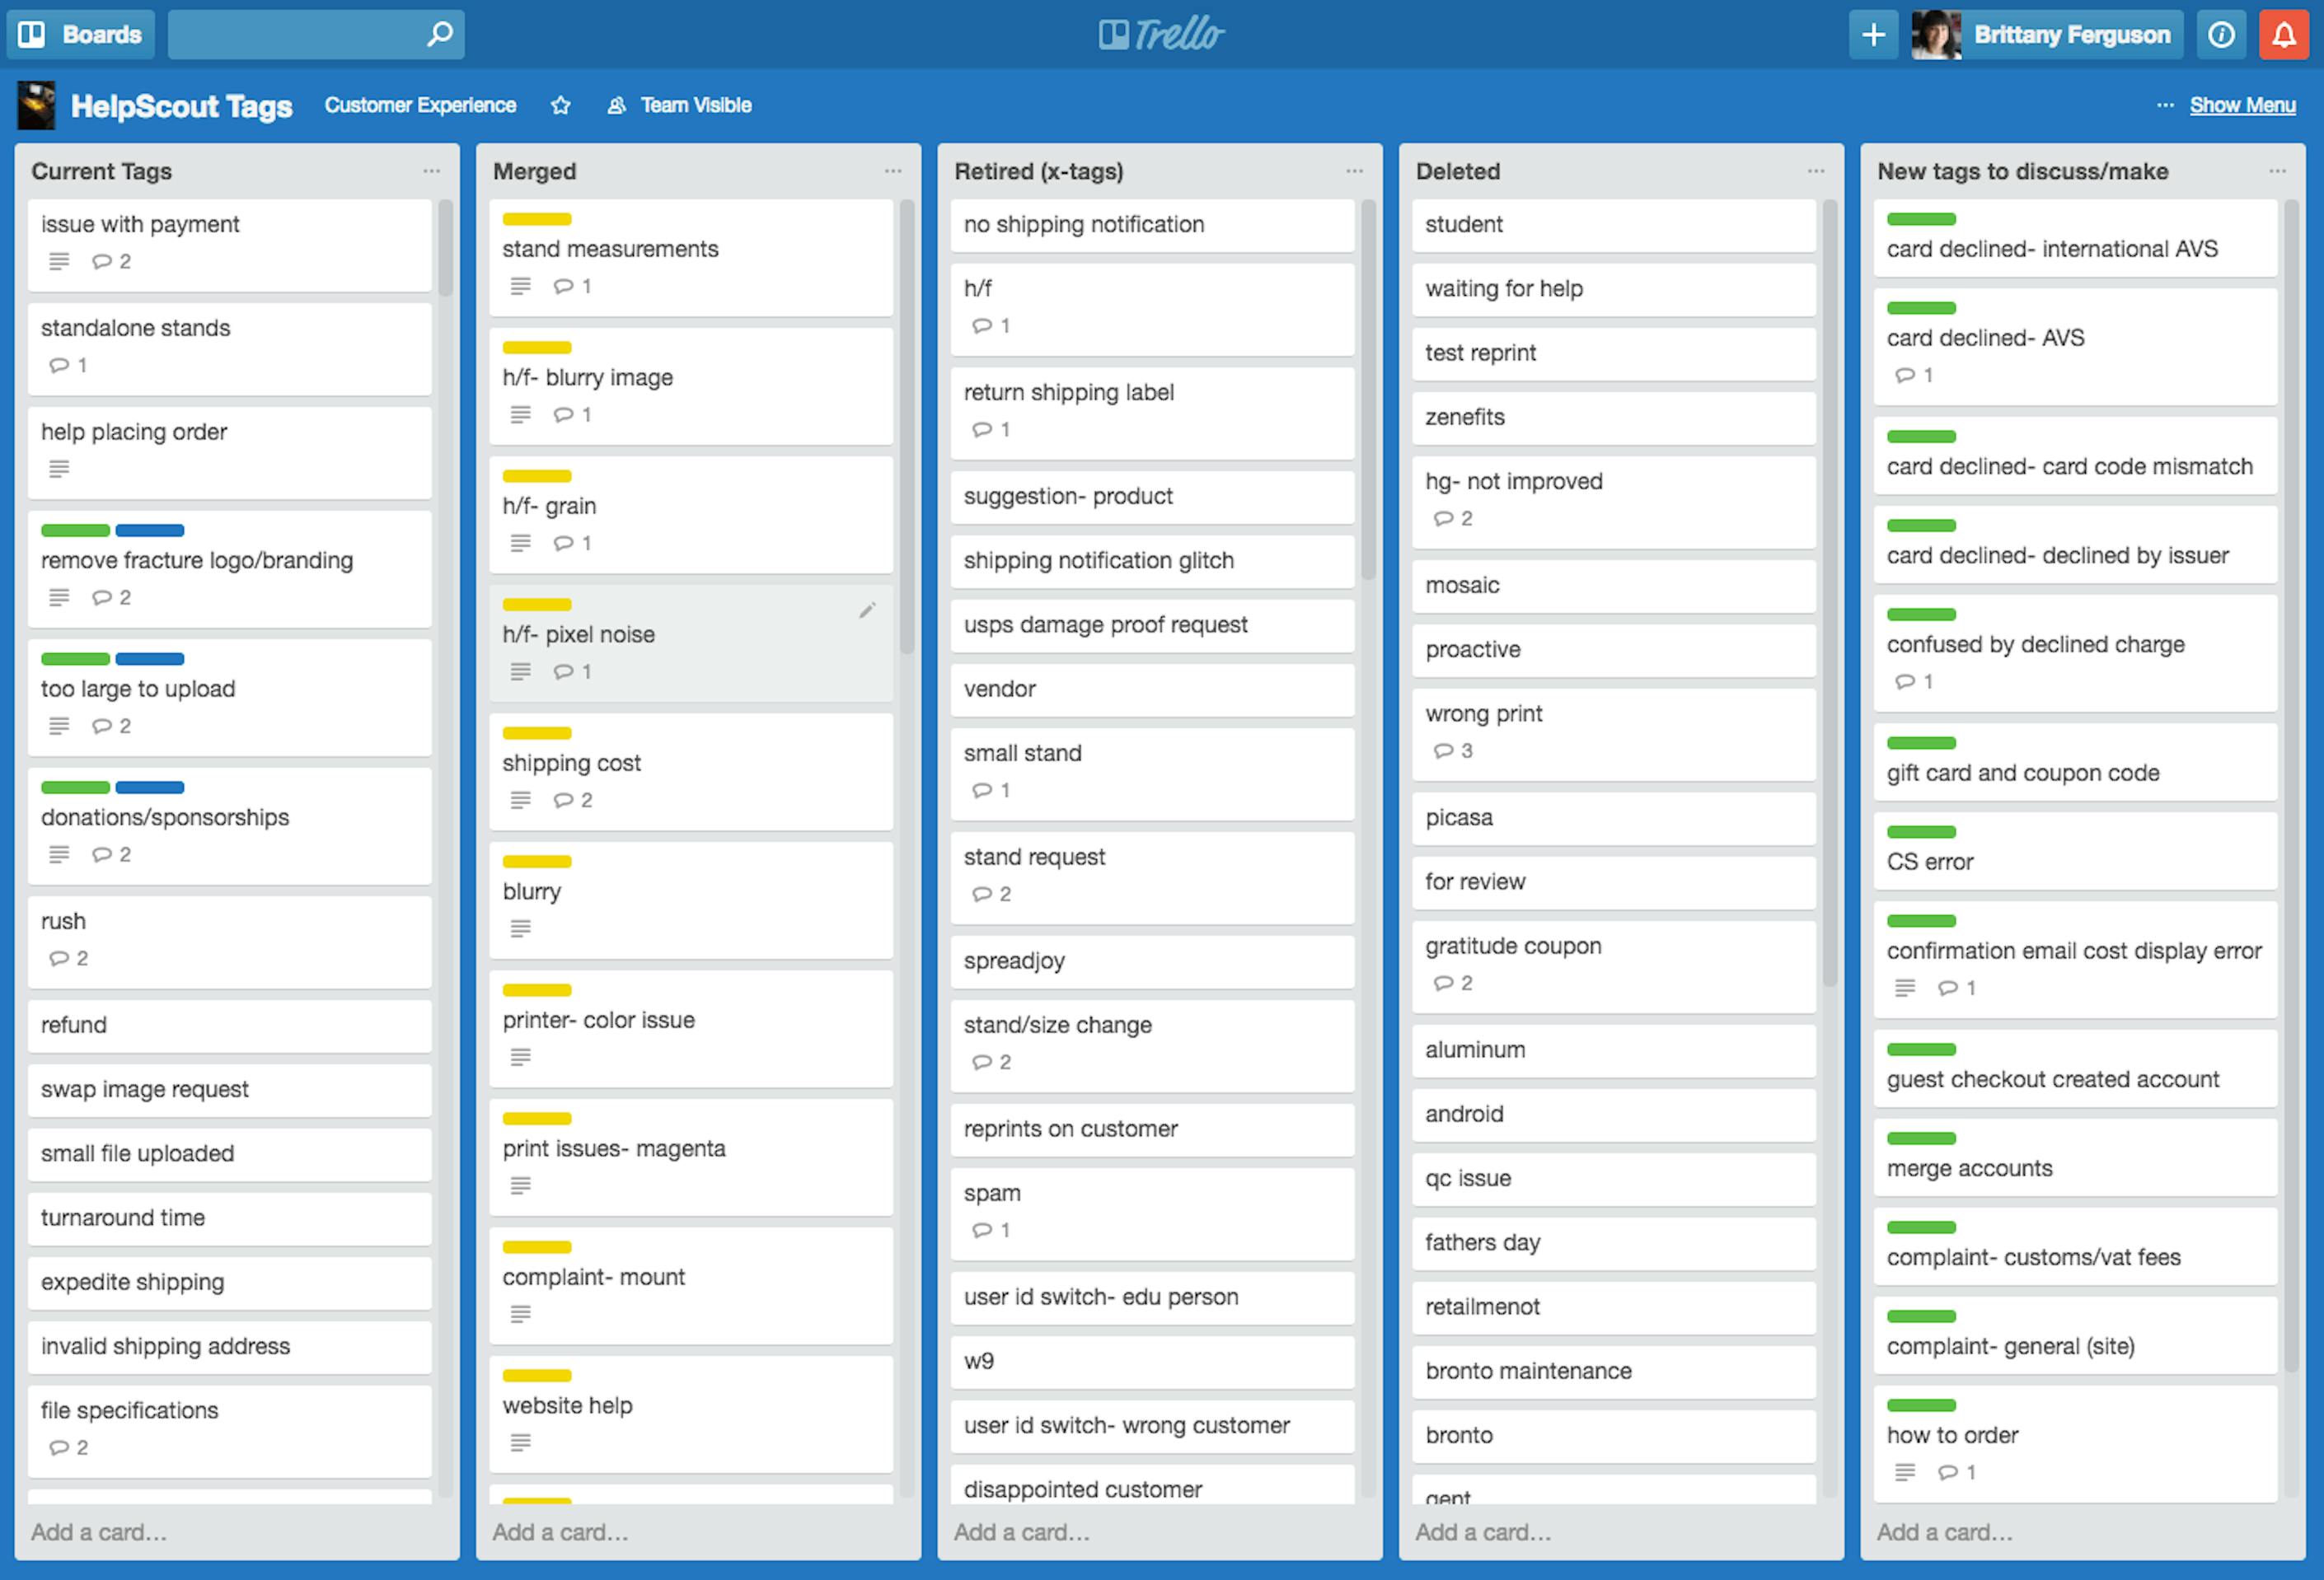2324x1580 pixels.
Task: Click the search magnifier icon
Action: [x=439, y=34]
